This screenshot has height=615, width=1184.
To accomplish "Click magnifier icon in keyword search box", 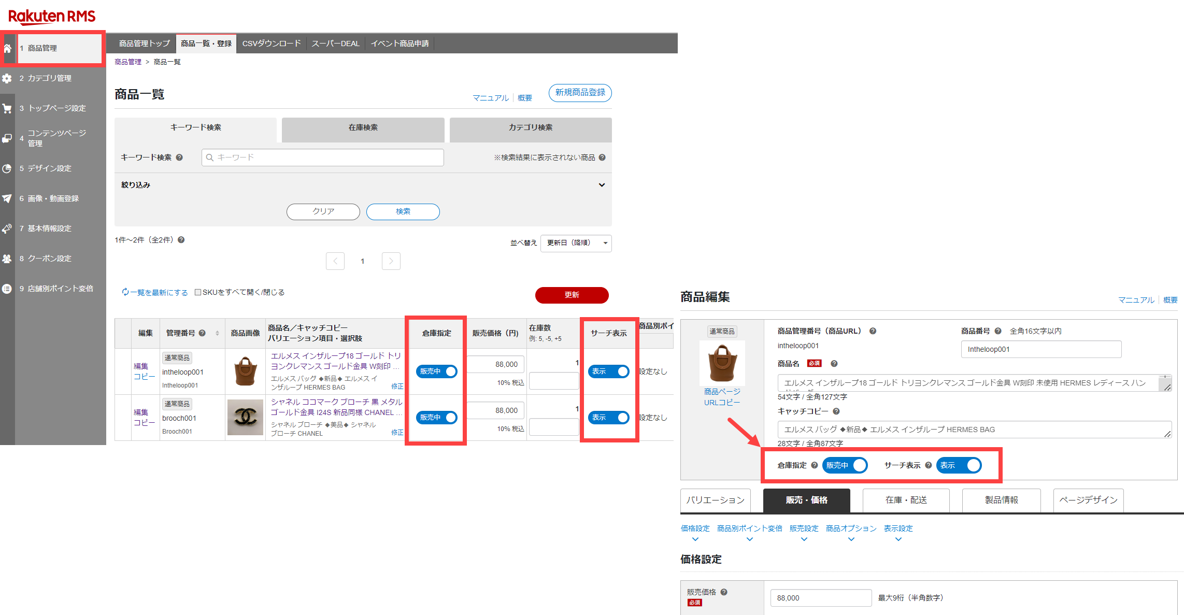I will point(210,158).
